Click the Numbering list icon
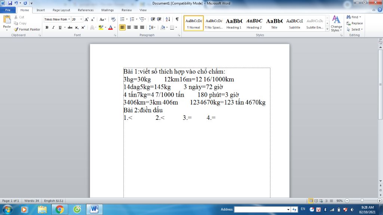This screenshot has width=383, height=215. [x=132, y=19]
